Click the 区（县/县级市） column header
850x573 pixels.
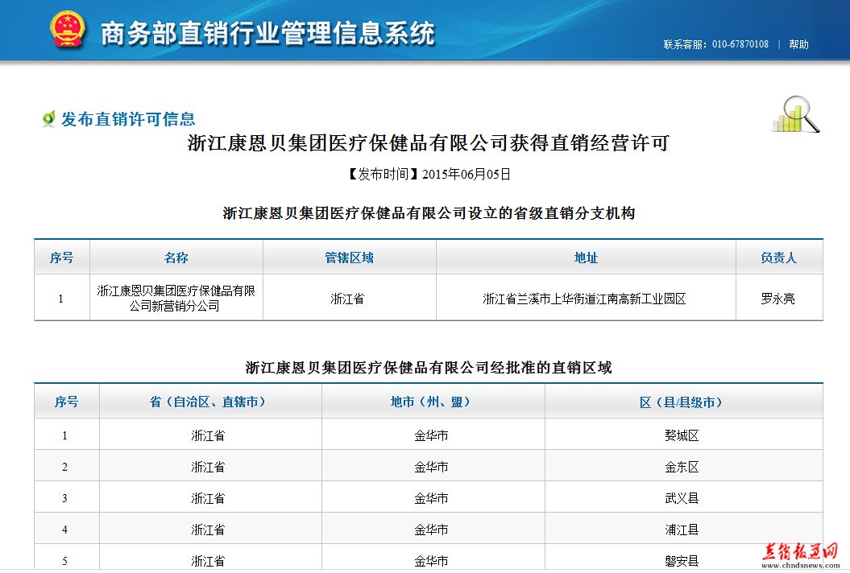(x=683, y=402)
